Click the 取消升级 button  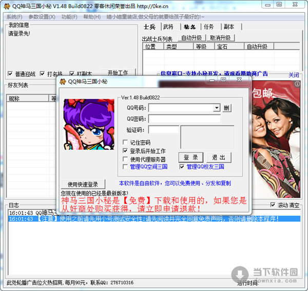(x=220, y=37)
